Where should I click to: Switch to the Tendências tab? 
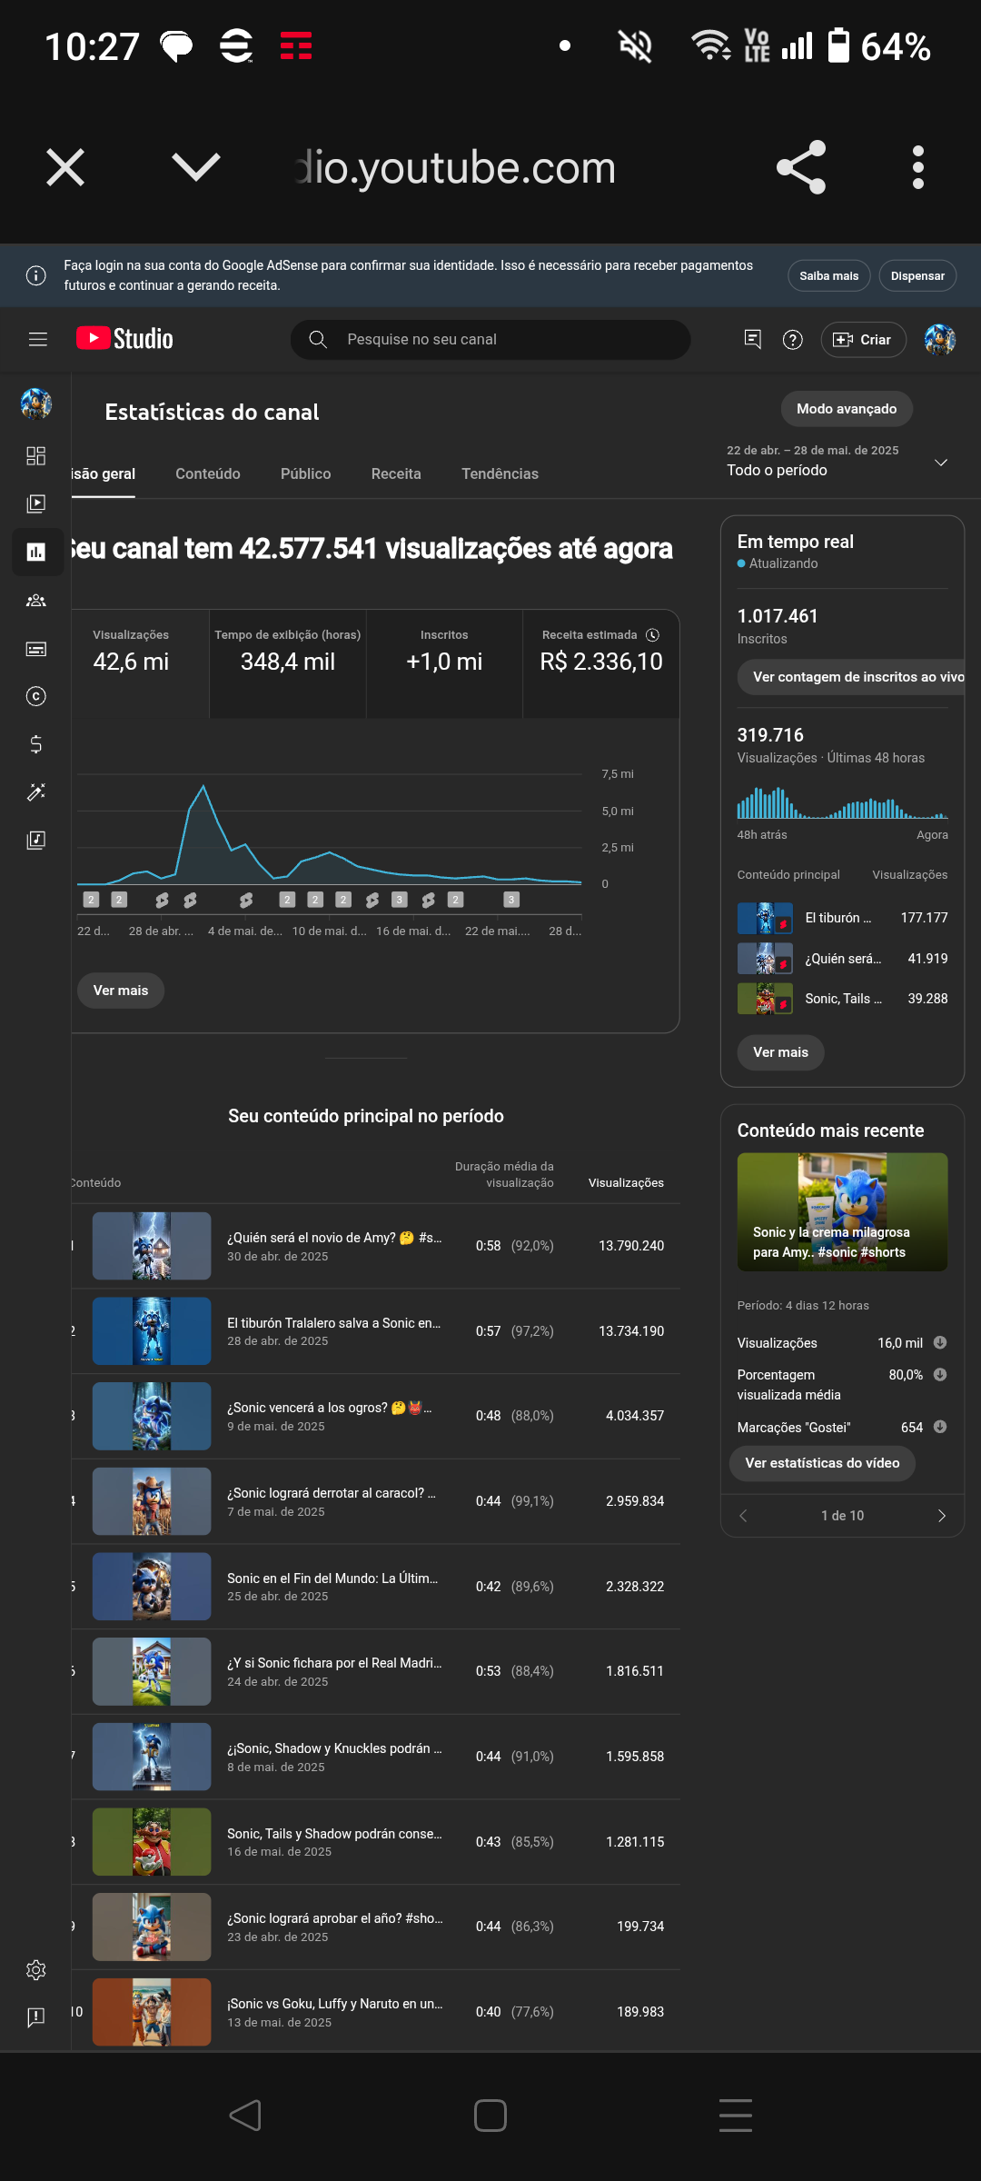pos(500,474)
